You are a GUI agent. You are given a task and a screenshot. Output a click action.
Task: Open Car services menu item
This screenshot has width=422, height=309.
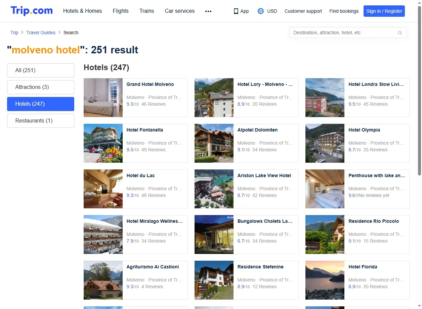[x=180, y=11]
